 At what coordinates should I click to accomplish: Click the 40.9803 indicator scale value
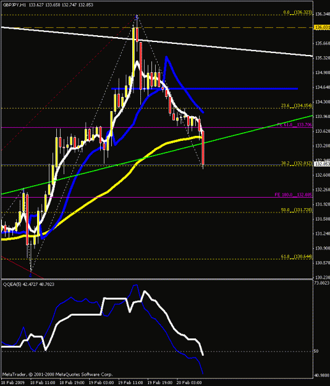[x=322, y=376]
